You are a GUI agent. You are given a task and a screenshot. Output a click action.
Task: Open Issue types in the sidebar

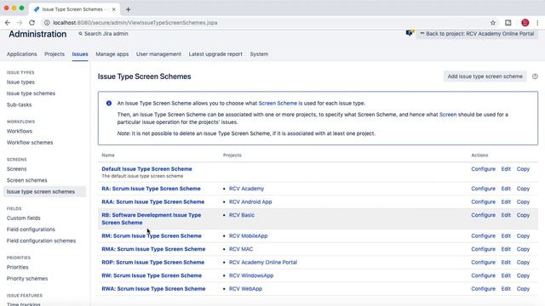pyautogui.click(x=20, y=82)
